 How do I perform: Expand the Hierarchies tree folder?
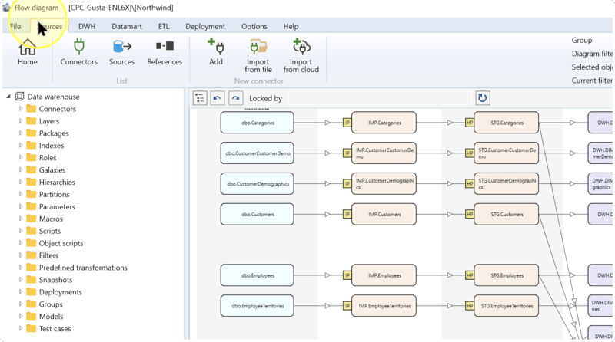[21, 182]
